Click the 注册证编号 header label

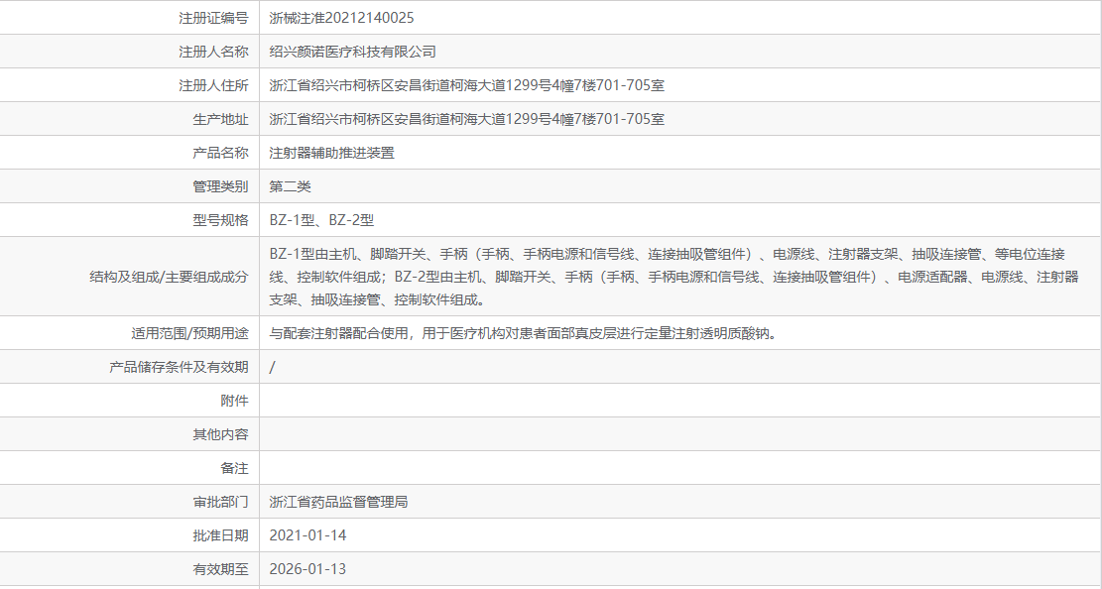click(x=219, y=17)
